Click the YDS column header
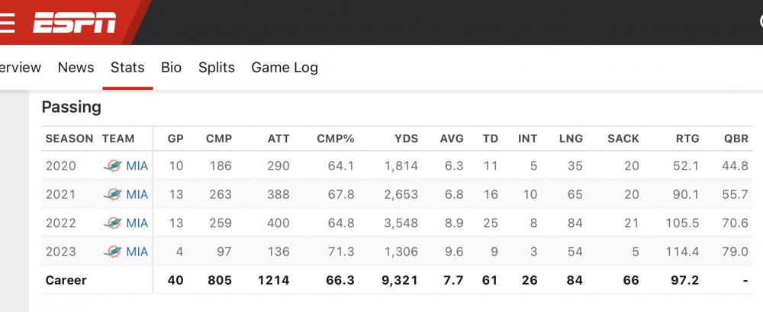Viewport: 763px width, 312px height. 405,138
